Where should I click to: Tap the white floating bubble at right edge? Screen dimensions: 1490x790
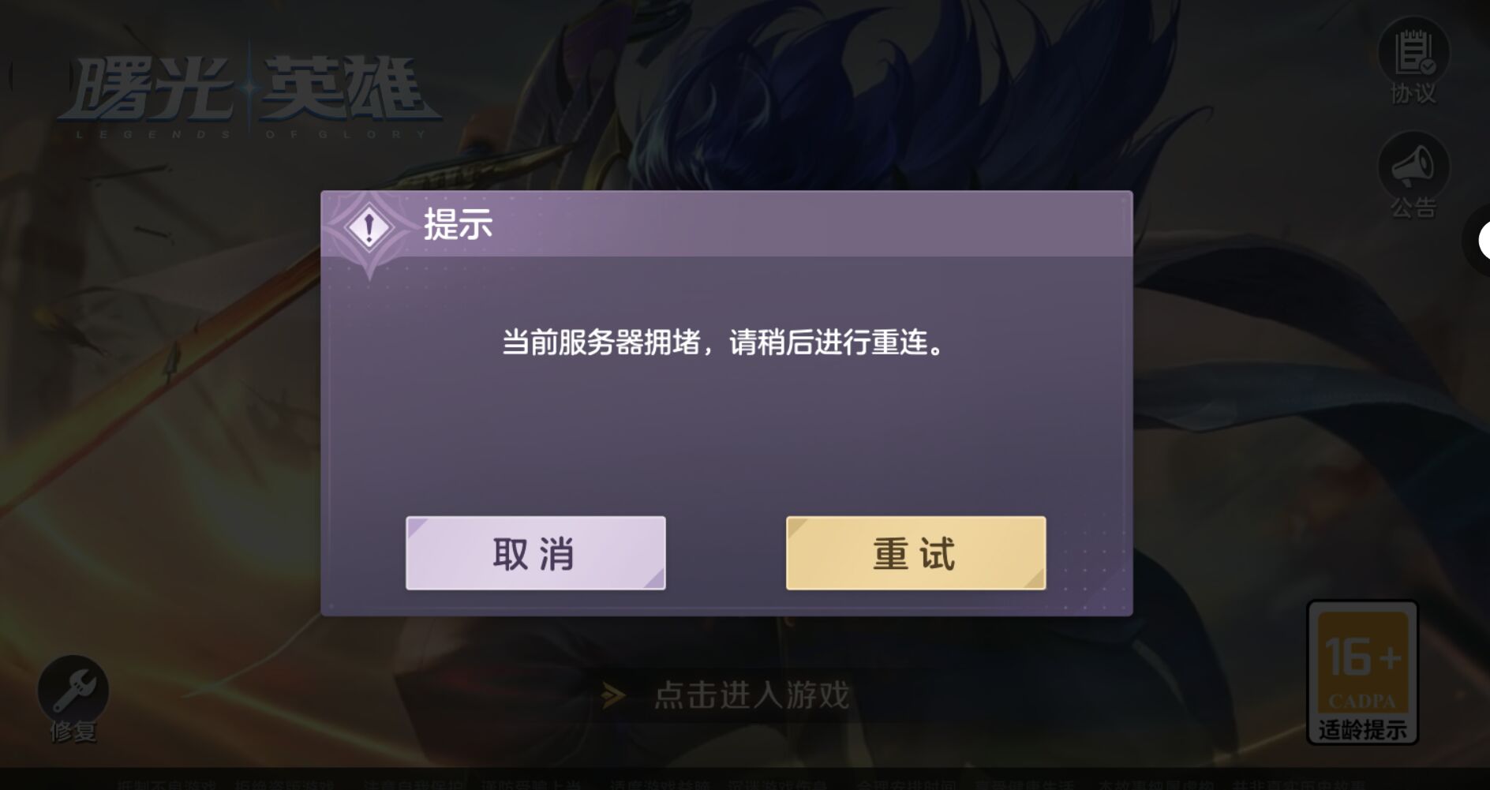pos(1484,241)
